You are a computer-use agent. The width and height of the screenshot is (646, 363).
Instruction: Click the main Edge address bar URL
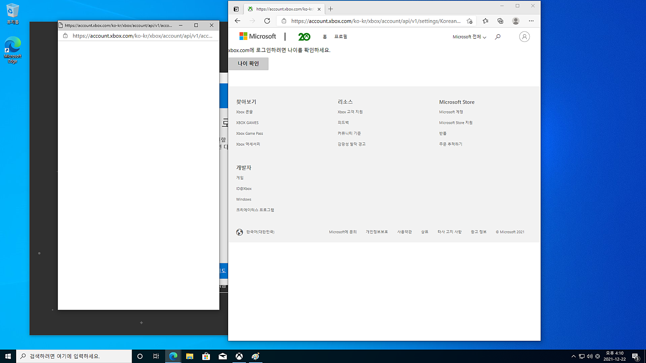click(x=375, y=21)
